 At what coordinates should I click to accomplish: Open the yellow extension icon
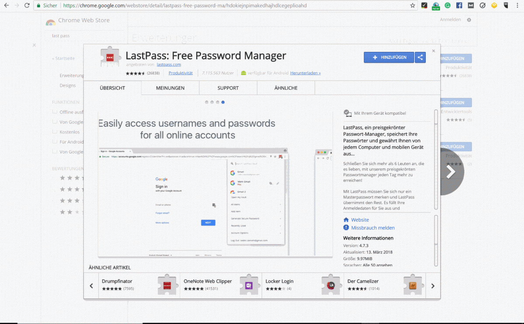pos(494,6)
